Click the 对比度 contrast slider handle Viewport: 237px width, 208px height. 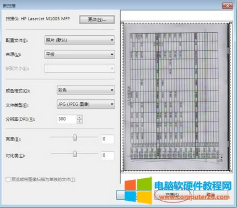point(74,154)
